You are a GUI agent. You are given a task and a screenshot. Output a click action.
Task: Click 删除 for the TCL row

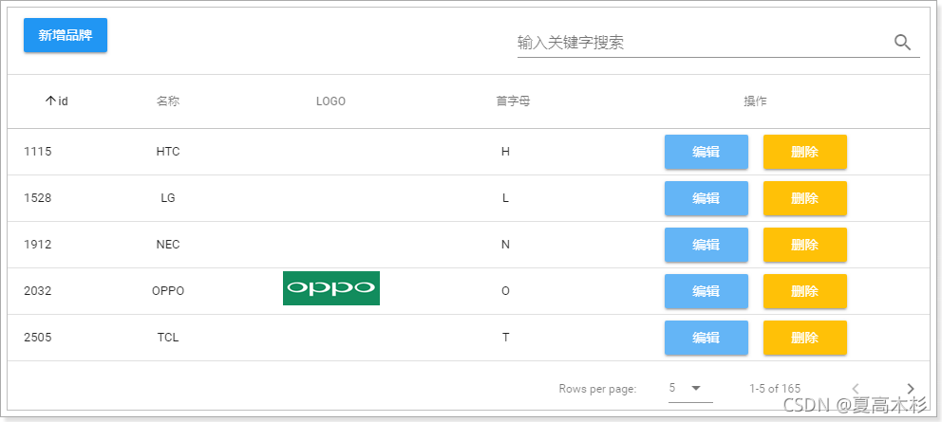805,338
